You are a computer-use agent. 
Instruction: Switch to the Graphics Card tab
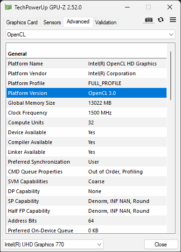coord(22,22)
